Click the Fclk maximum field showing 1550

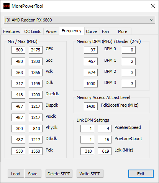pyautogui.click(x=36, y=151)
